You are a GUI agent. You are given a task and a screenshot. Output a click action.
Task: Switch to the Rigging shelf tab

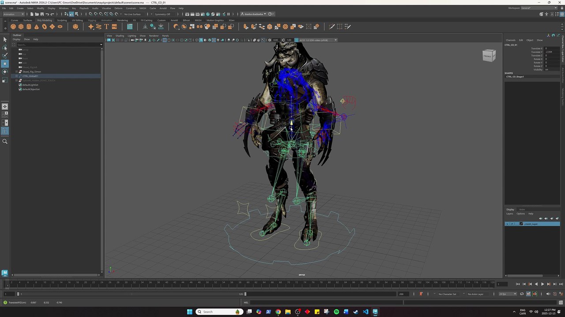[x=92, y=20]
